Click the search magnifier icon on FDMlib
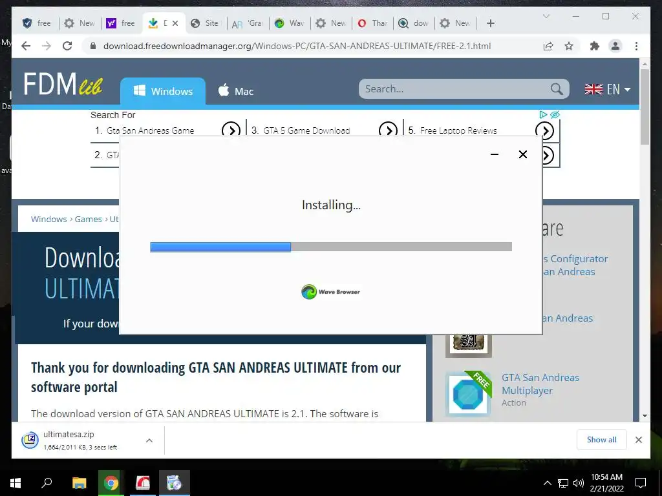The height and width of the screenshot is (496, 662). pyautogui.click(x=557, y=89)
